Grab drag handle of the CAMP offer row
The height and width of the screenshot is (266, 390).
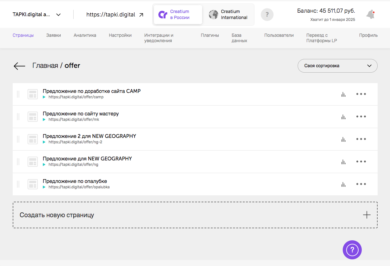18,94
